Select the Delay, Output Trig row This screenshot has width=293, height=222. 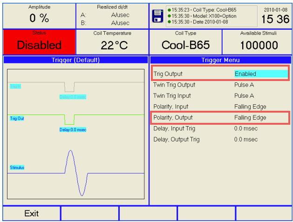click(x=220, y=139)
